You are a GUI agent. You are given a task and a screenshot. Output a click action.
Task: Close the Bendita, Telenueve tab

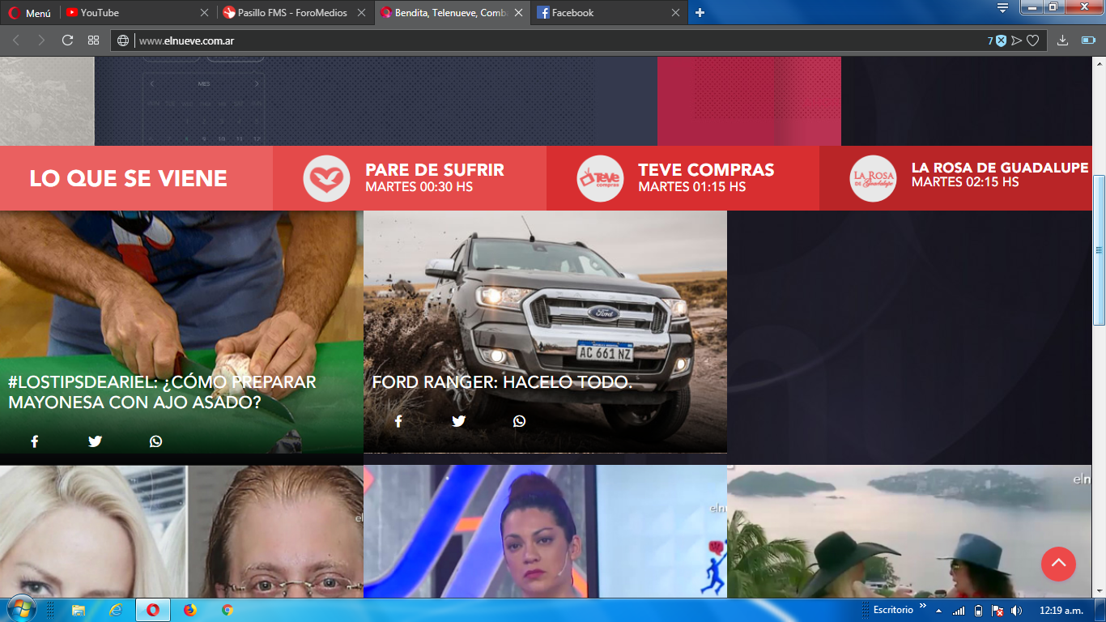point(518,13)
